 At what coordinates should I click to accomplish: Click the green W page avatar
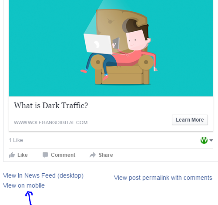click(204, 140)
